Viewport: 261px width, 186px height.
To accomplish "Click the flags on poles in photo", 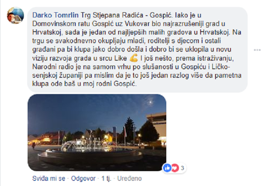I will 120,133.
